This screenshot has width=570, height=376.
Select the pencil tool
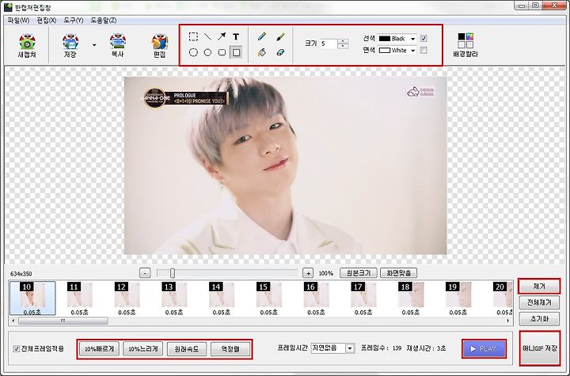click(x=262, y=36)
